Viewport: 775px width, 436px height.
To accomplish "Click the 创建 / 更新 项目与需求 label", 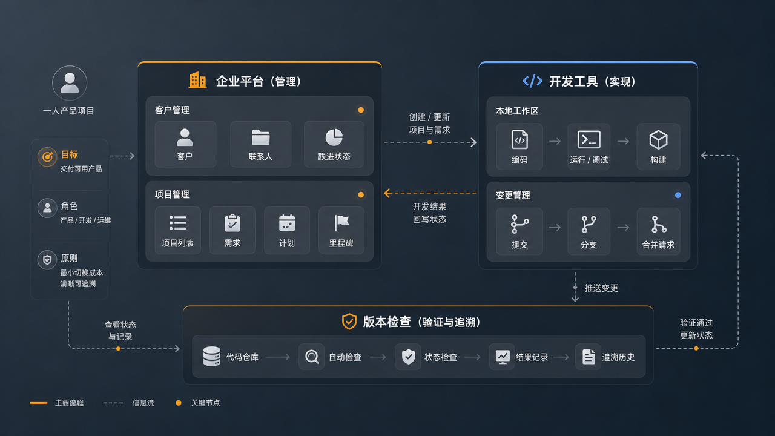I will point(429,123).
